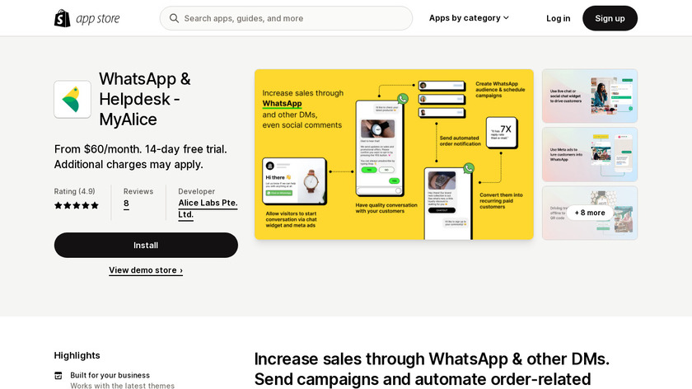Open the main yellow WhatsApp promo image
692x389 pixels.
point(394,154)
